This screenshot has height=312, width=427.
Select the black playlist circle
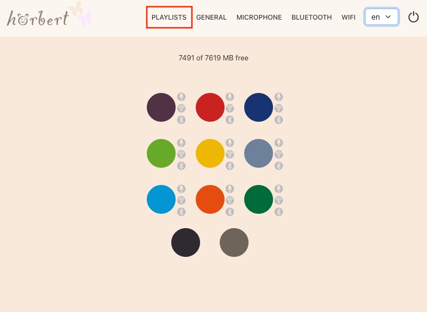[186, 243]
